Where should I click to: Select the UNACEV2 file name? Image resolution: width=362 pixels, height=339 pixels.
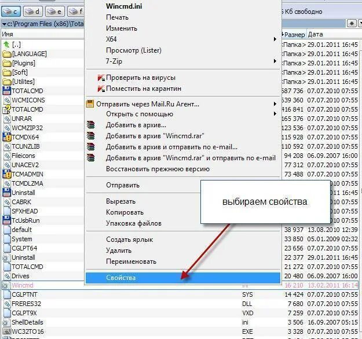[x=25, y=165]
